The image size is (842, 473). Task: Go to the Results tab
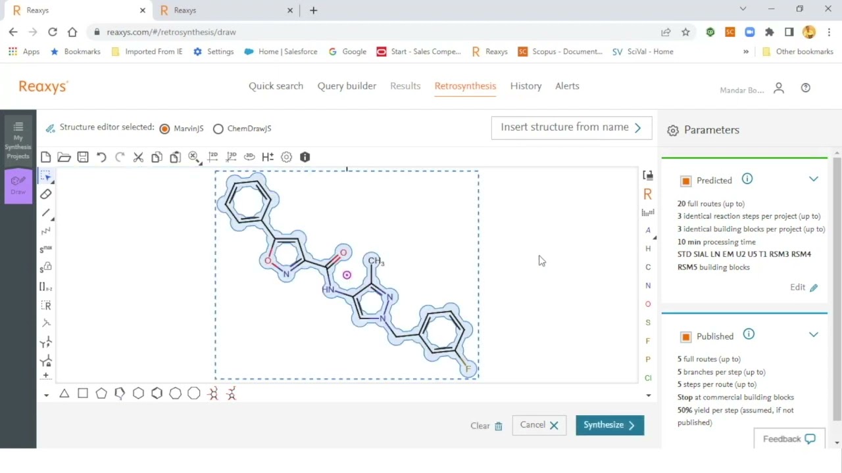tap(405, 86)
